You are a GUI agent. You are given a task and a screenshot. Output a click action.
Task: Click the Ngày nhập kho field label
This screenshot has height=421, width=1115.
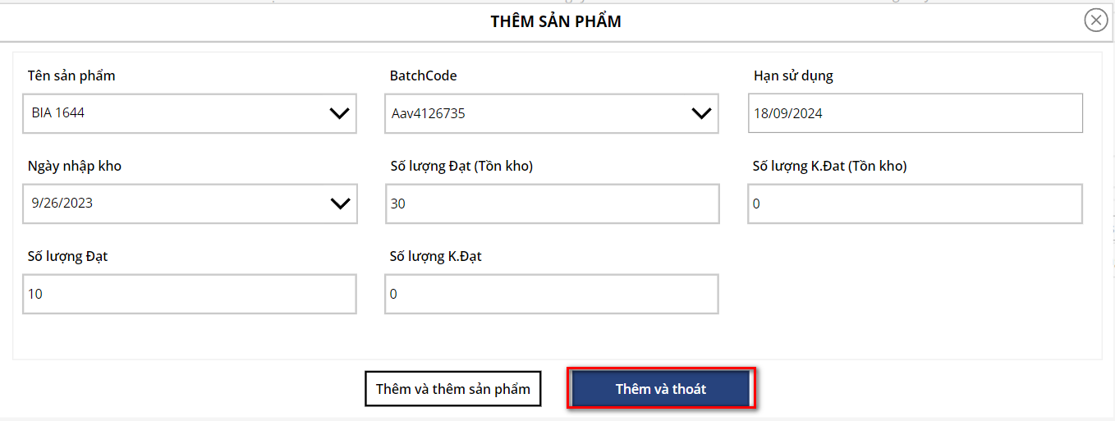tap(75, 166)
